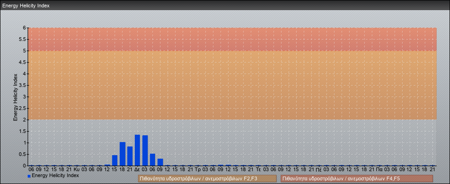Click the bar at 15 before Δε
Screen dimensions: 450x184
coord(115,161)
